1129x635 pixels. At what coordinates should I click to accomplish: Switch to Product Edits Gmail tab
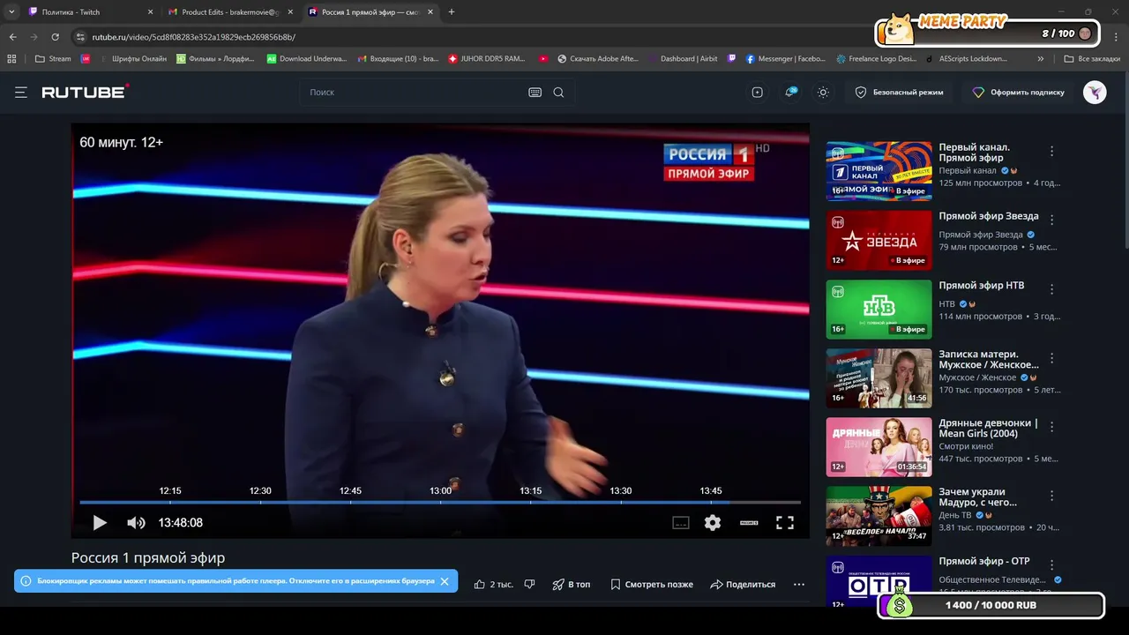[228, 12]
